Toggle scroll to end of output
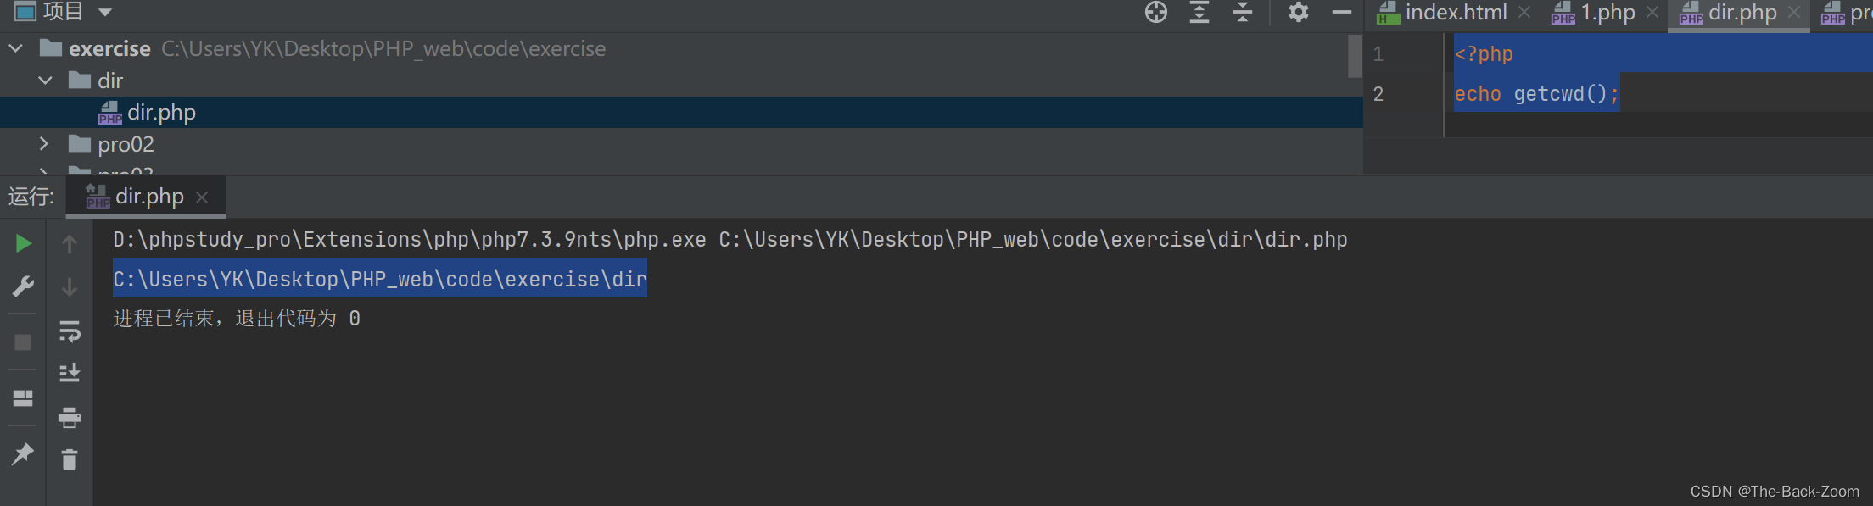The width and height of the screenshot is (1873, 506). pyautogui.click(x=70, y=373)
